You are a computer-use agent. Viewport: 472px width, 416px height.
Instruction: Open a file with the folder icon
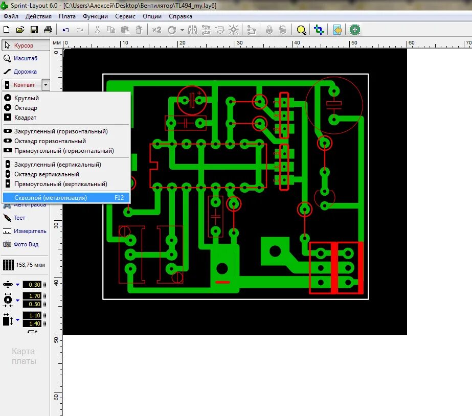20,30
